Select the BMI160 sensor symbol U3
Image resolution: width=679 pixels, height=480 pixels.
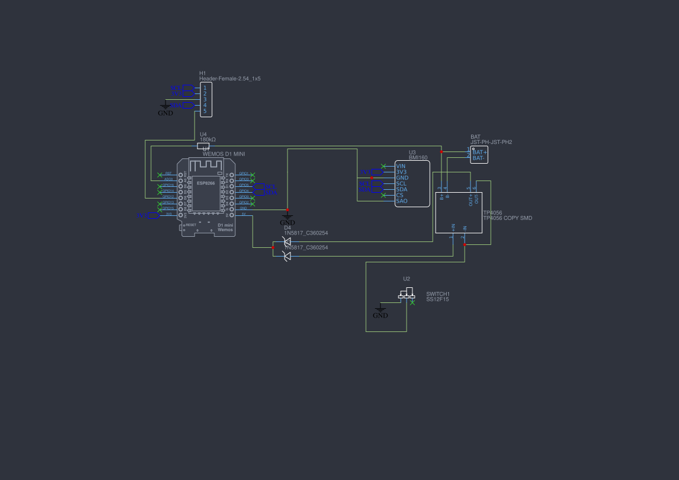[x=412, y=183]
